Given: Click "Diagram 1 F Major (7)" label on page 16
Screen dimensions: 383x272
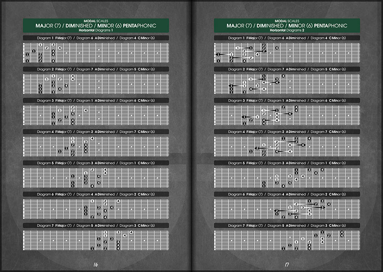Looking at the screenshot, I should 54,38.
